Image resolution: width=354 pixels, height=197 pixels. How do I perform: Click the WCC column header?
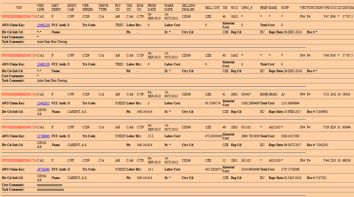click(235, 8)
